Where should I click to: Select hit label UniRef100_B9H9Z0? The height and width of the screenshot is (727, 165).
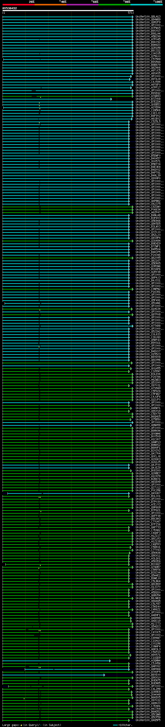click(x=148, y=45)
